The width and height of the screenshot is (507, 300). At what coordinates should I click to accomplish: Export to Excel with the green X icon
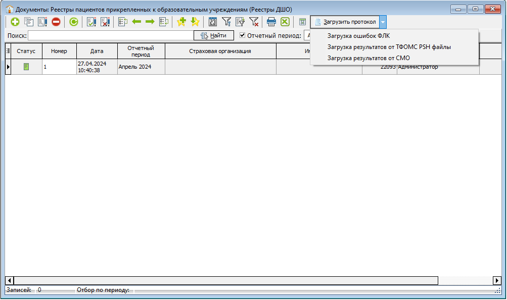285,22
